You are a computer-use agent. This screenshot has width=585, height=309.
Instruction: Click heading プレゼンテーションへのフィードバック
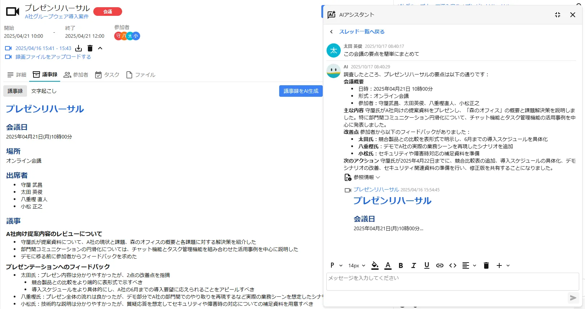click(58, 267)
